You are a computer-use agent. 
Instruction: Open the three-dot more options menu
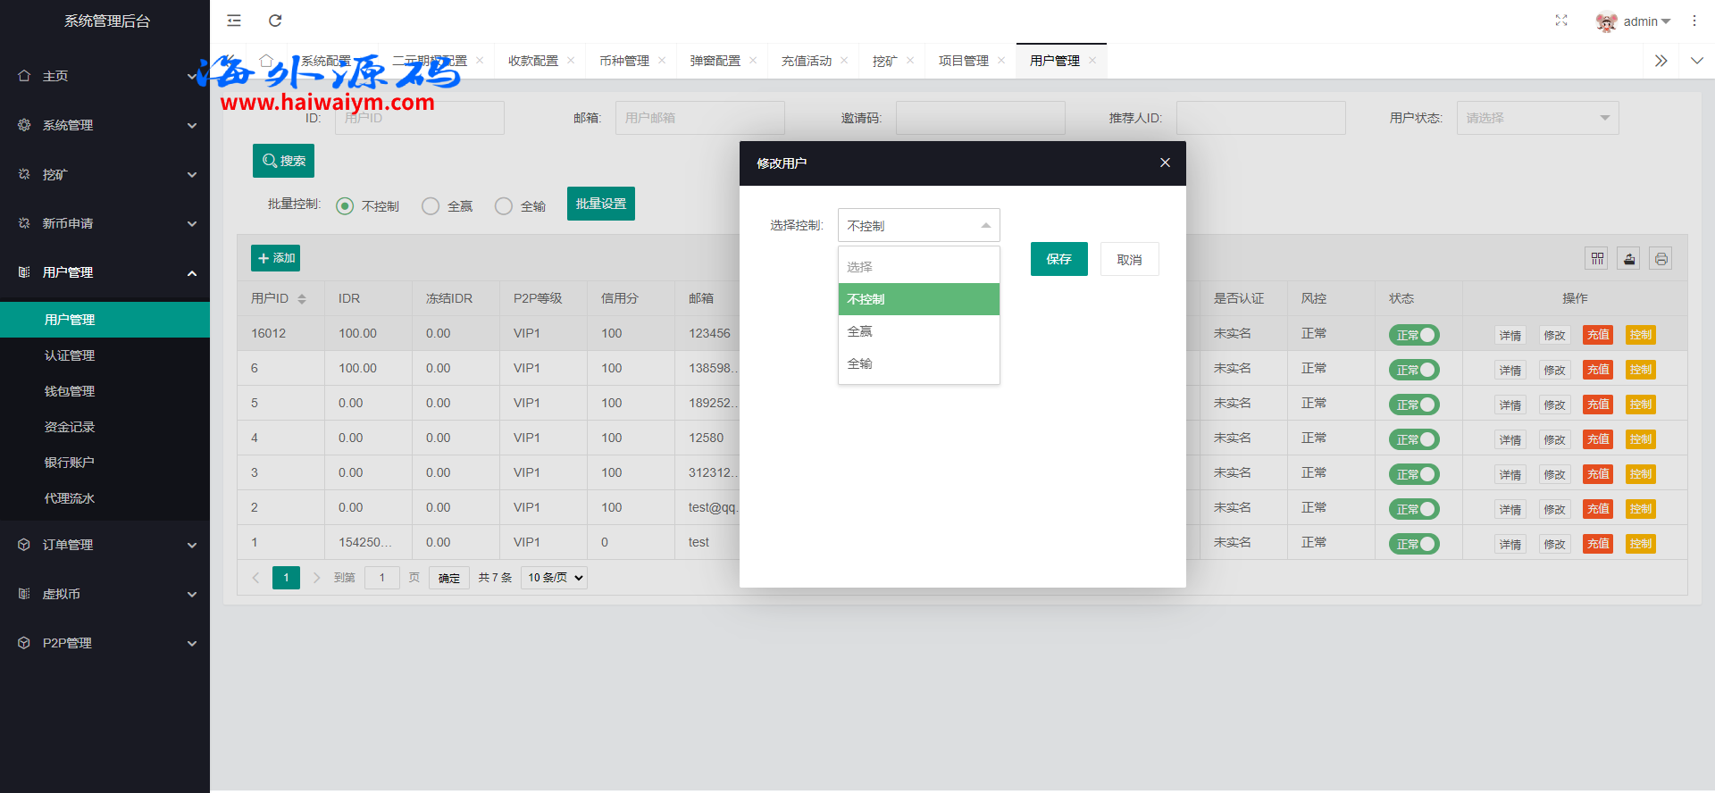pyautogui.click(x=1694, y=21)
